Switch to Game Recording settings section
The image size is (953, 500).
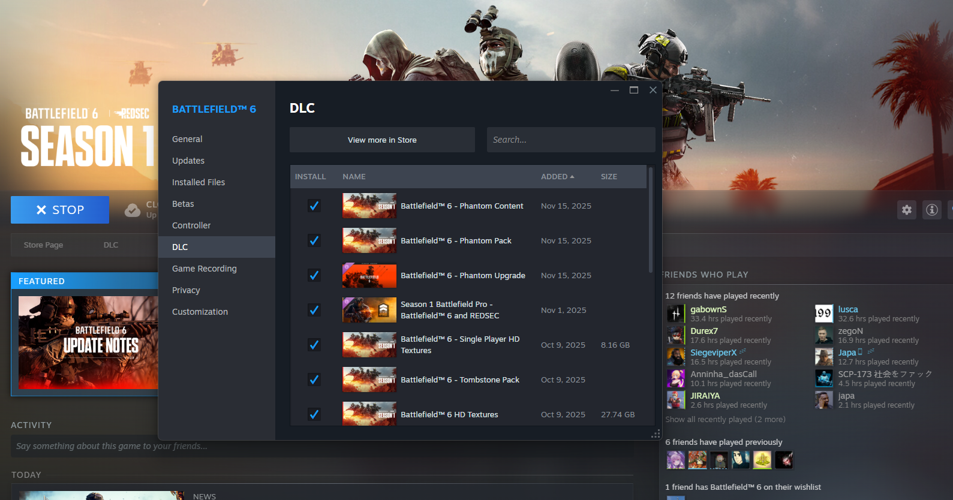(204, 269)
